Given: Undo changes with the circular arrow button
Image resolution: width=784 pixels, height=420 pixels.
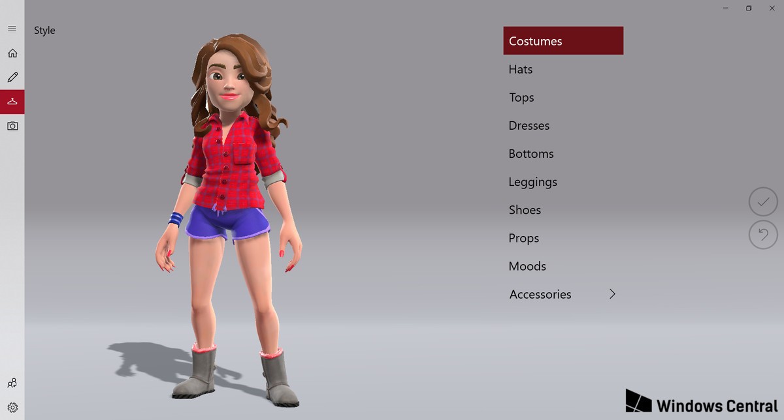Looking at the screenshot, I should point(762,235).
